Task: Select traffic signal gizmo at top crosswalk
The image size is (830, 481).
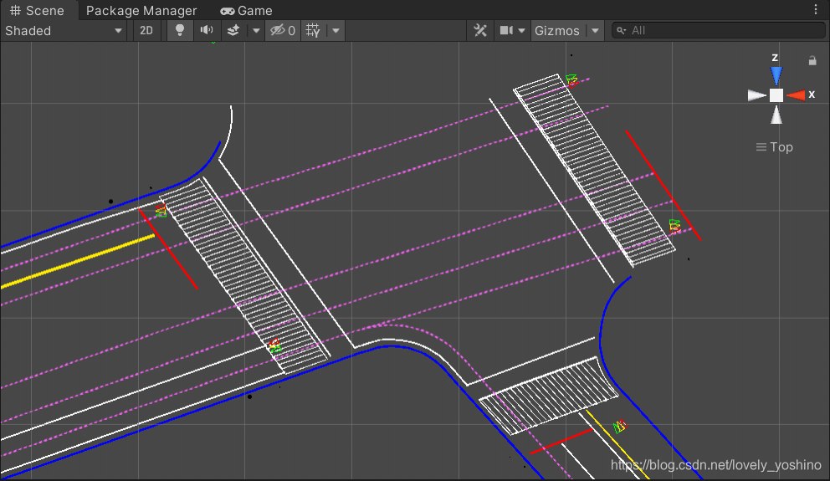Action: tap(571, 80)
